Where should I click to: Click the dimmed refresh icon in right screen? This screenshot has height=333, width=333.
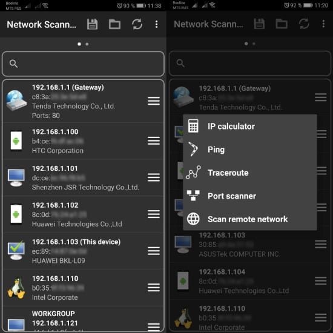[304, 24]
